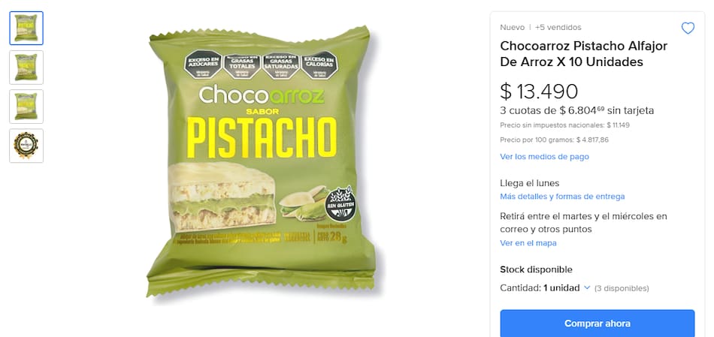Viewport: 714px width, 337px height.
Task: Select the third product thumbnail
Action: (26, 107)
